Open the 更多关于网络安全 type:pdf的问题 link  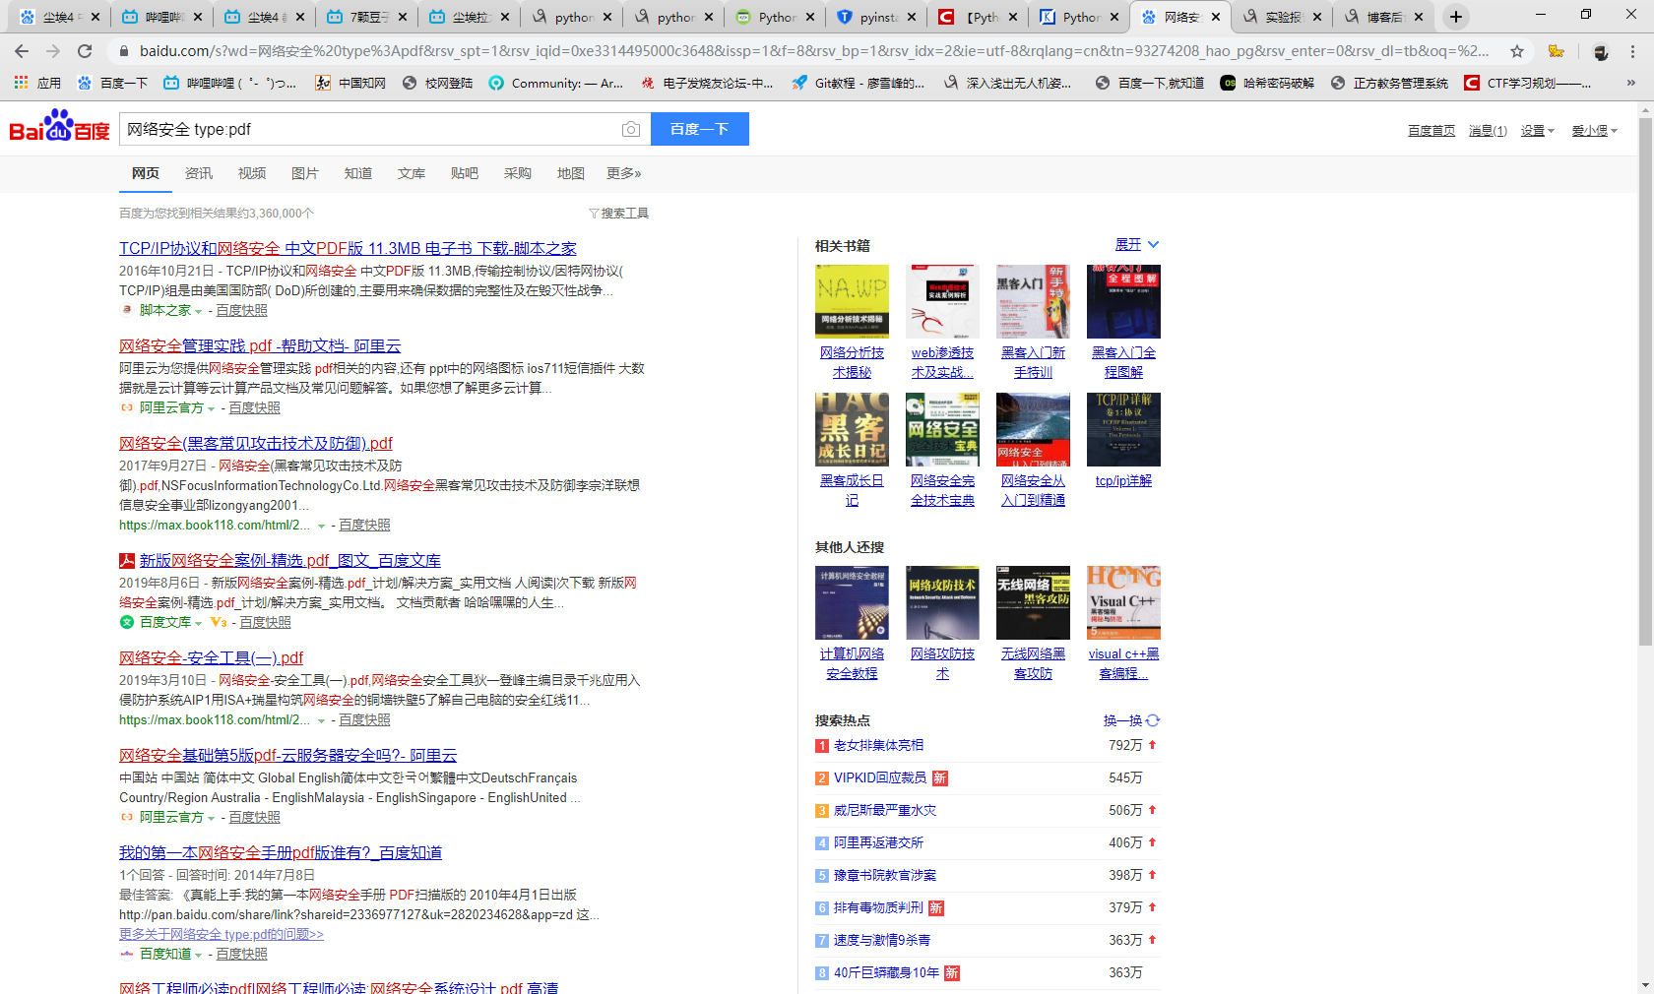click(x=222, y=935)
